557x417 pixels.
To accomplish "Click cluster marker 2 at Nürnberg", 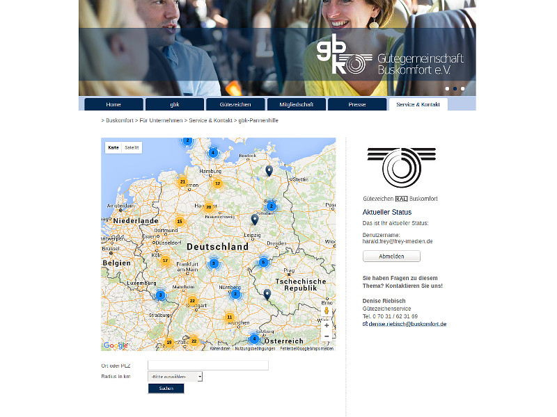I will (235, 294).
